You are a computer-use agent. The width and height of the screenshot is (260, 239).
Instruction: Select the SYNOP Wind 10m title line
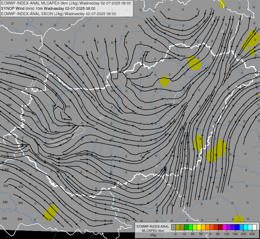(48, 8)
